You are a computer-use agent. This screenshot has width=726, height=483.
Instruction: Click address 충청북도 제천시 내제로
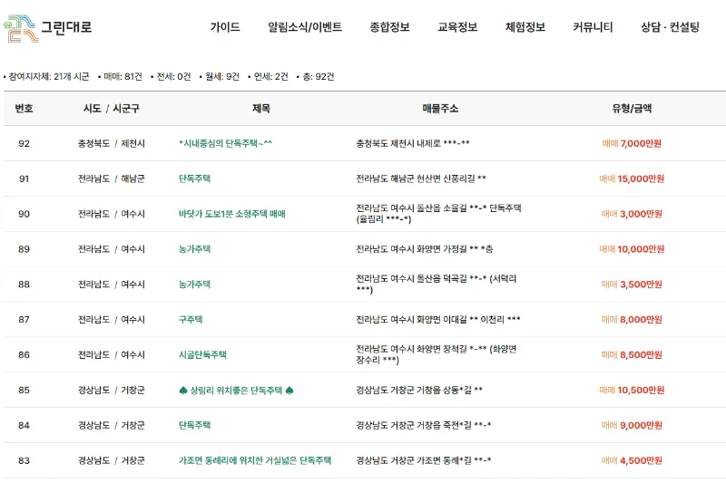click(413, 143)
